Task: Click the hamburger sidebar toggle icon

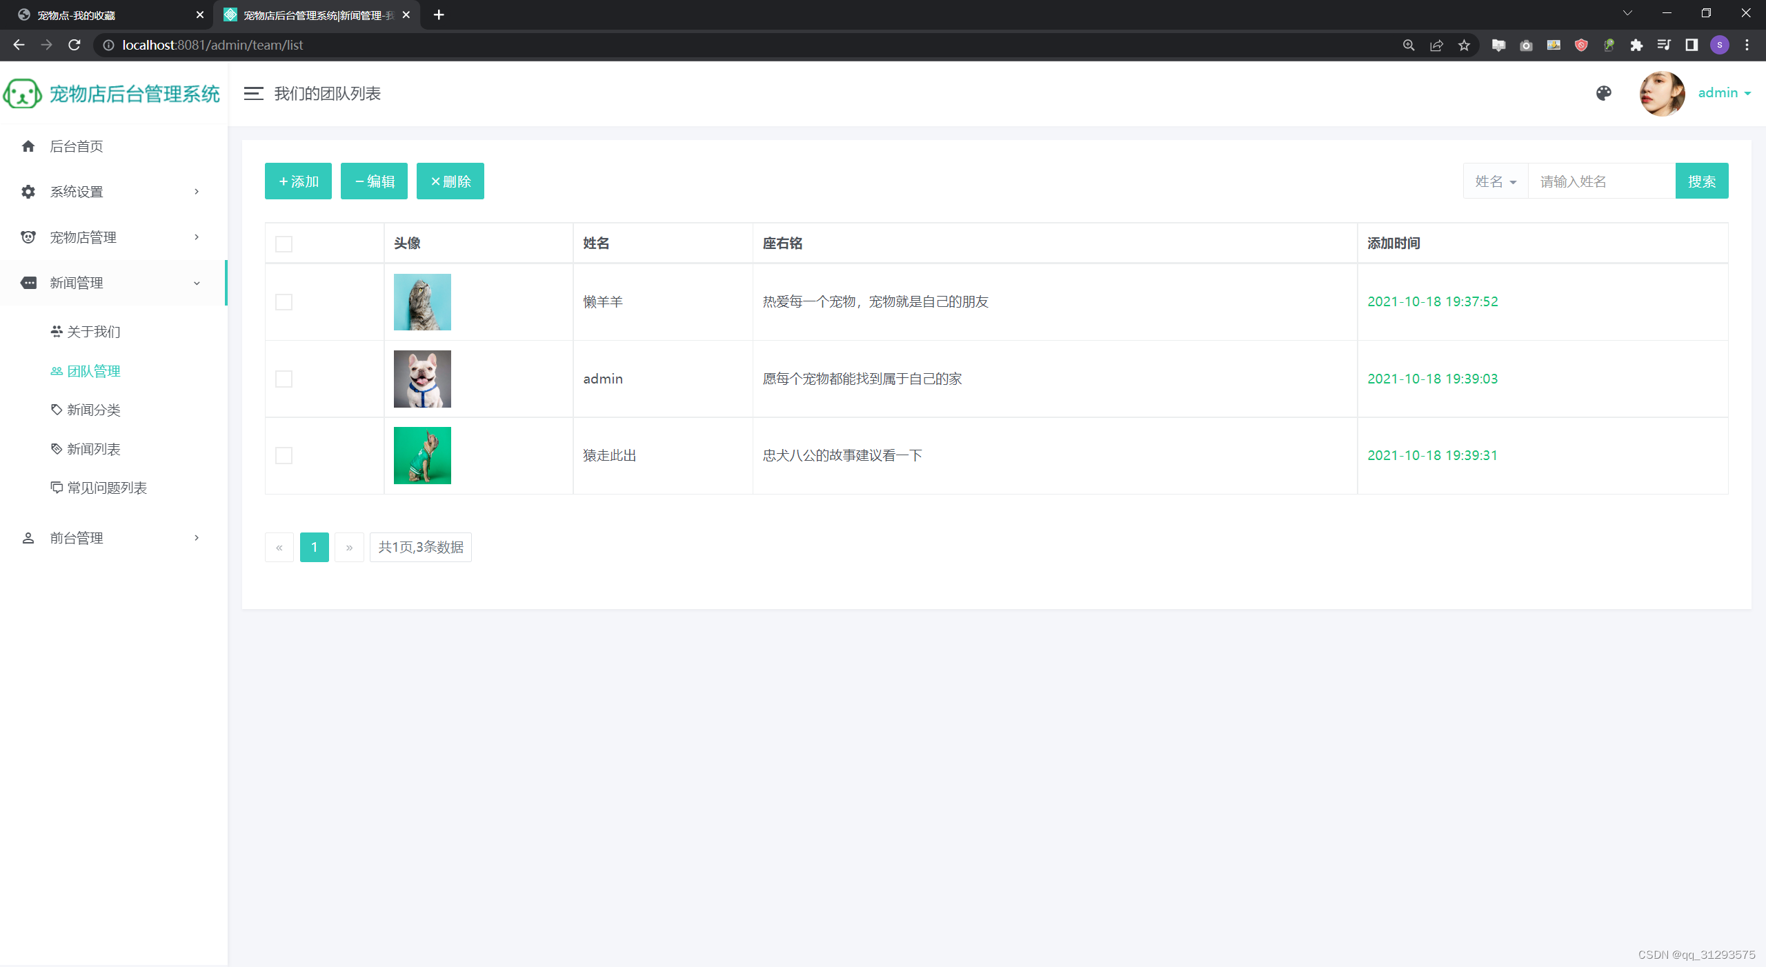Action: pos(253,94)
